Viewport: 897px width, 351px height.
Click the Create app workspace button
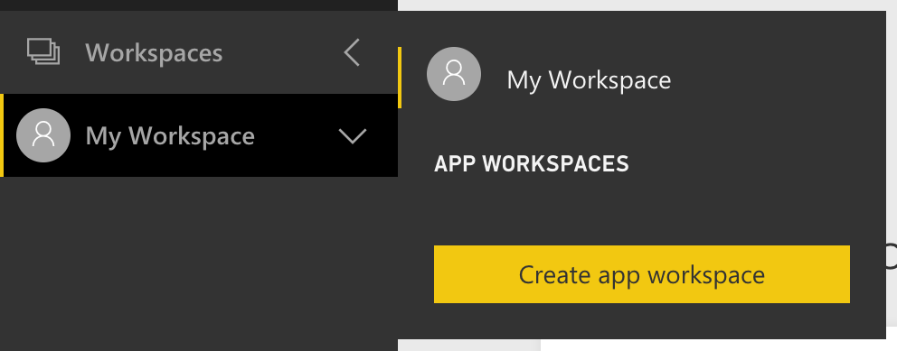[x=642, y=274]
